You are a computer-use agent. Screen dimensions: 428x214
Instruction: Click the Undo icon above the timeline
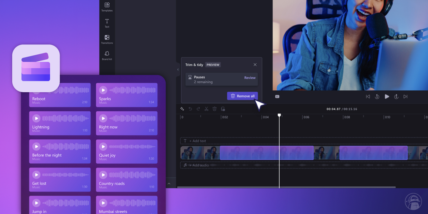pos(190,109)
